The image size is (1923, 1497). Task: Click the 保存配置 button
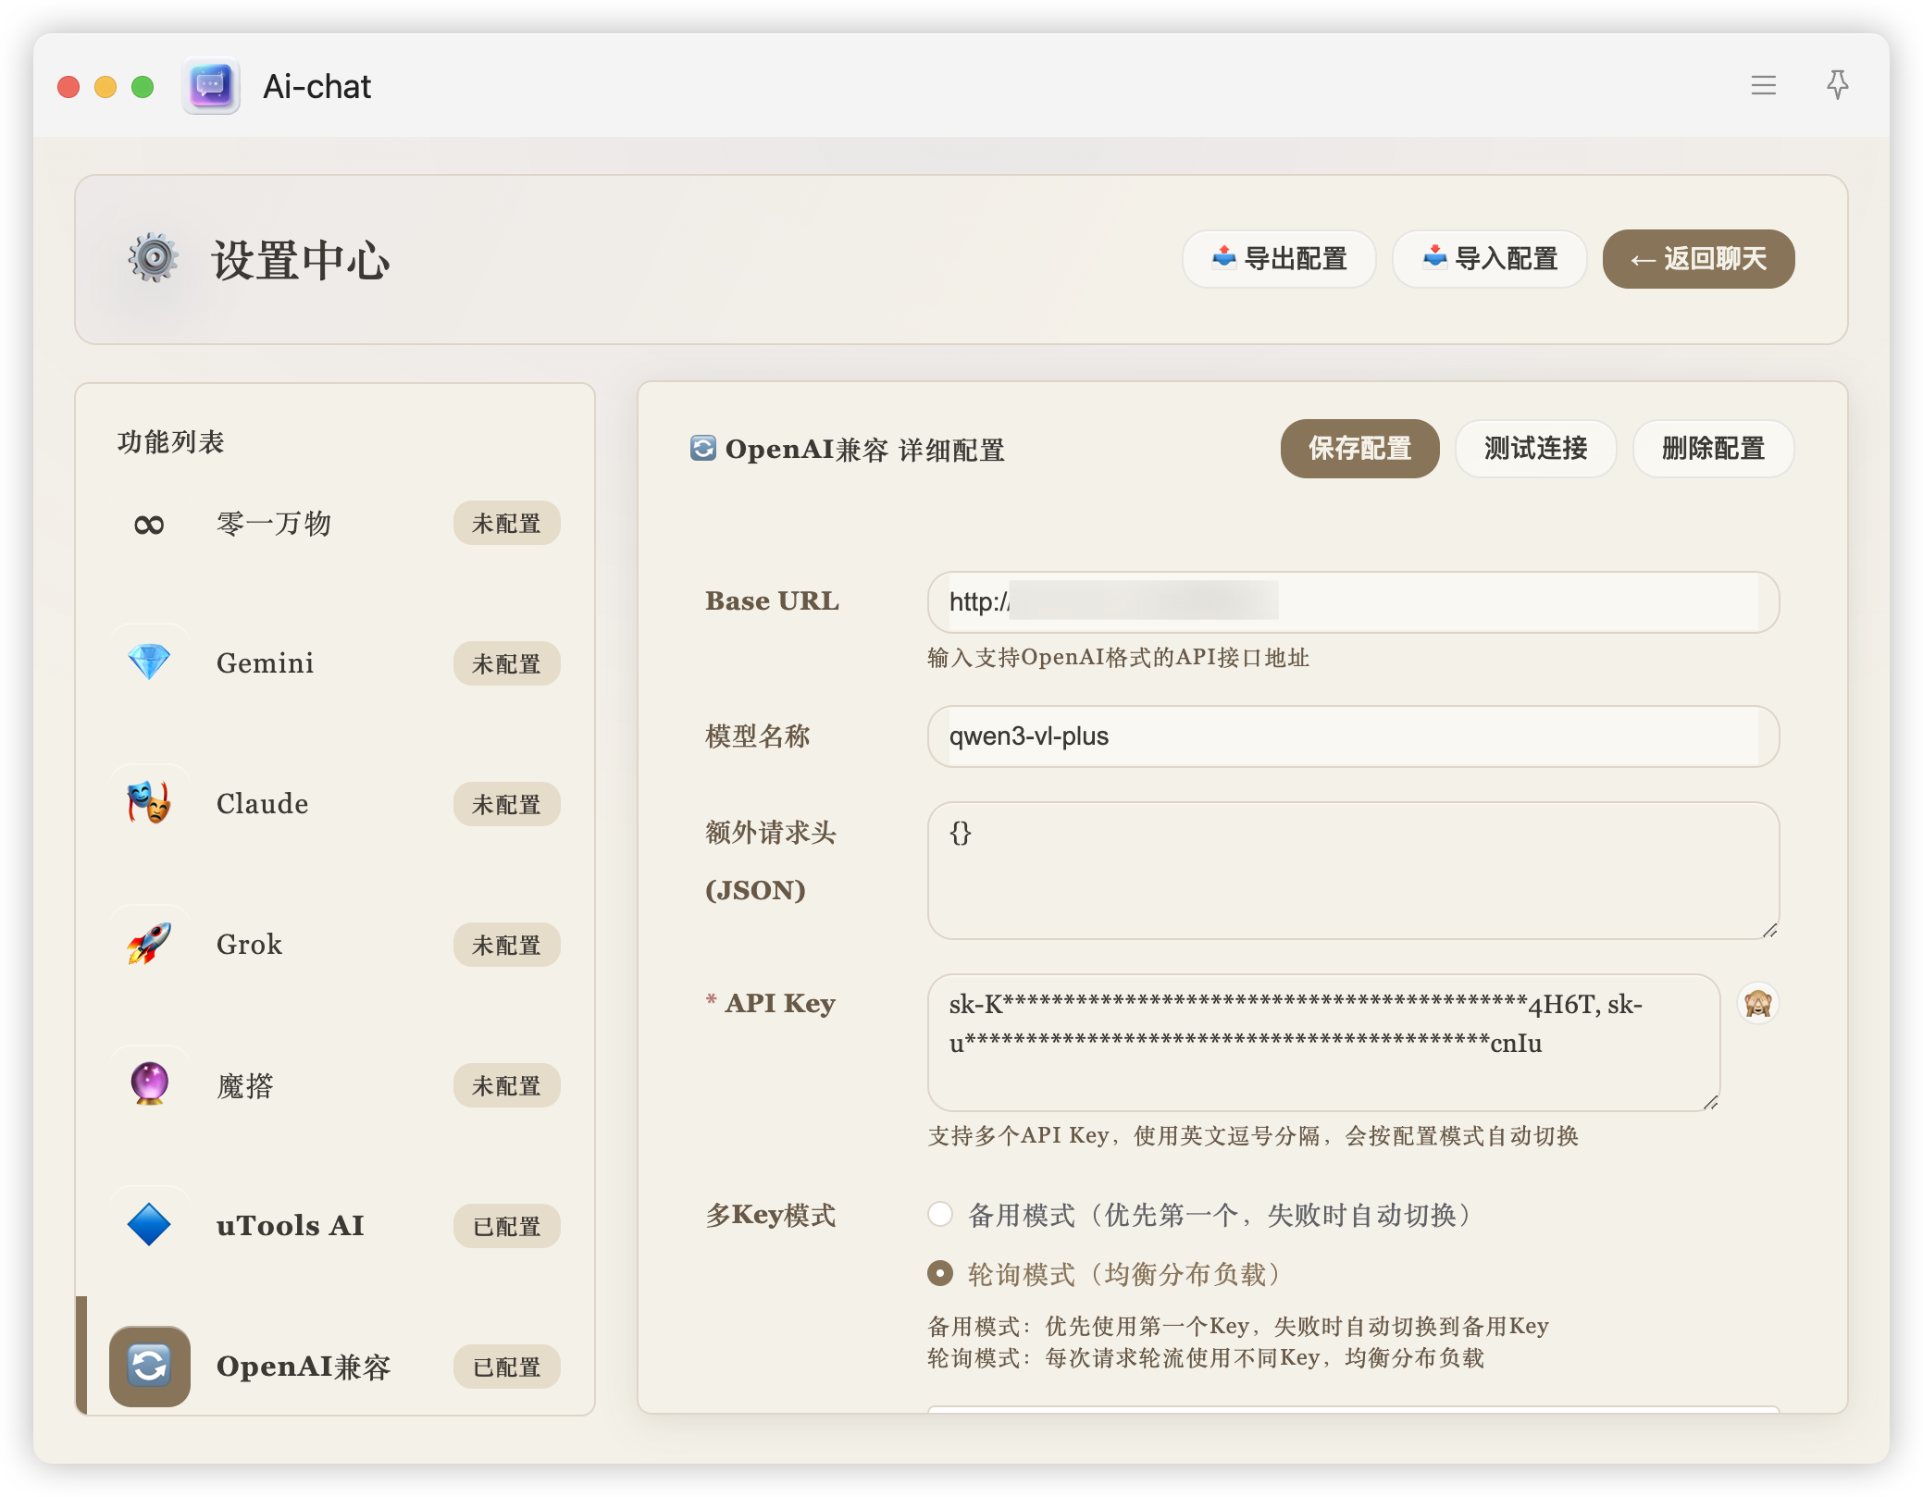pyautogui.click(x=1359, y=449)
